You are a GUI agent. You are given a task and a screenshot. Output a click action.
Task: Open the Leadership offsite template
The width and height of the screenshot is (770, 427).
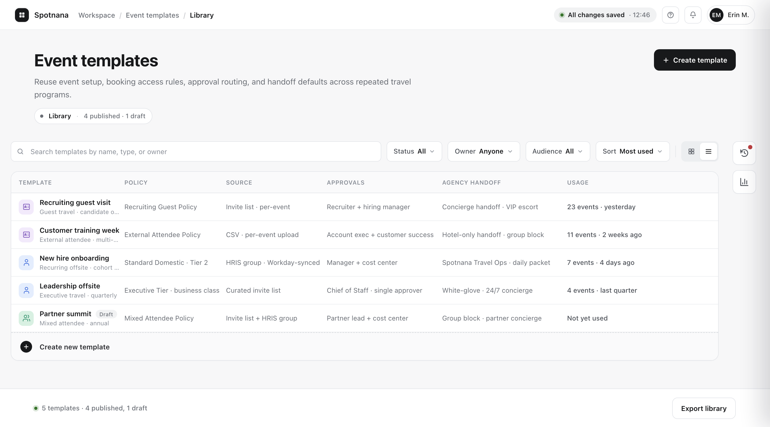coord(70,286)
